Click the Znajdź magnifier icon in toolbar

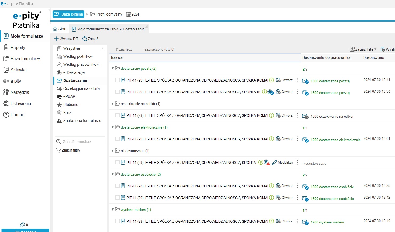(85, 39)
